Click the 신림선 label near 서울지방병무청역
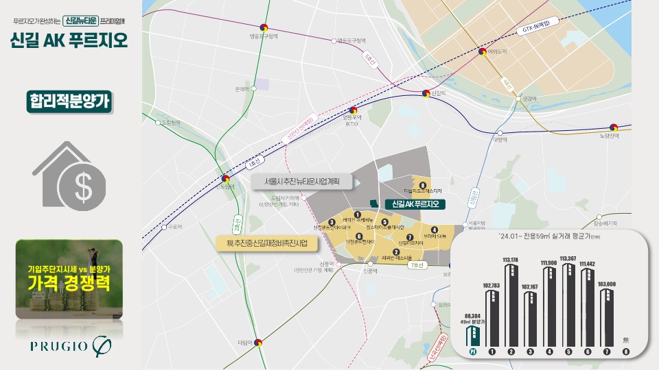This screenshot has width=659, height=370. (x=474, y=198)
